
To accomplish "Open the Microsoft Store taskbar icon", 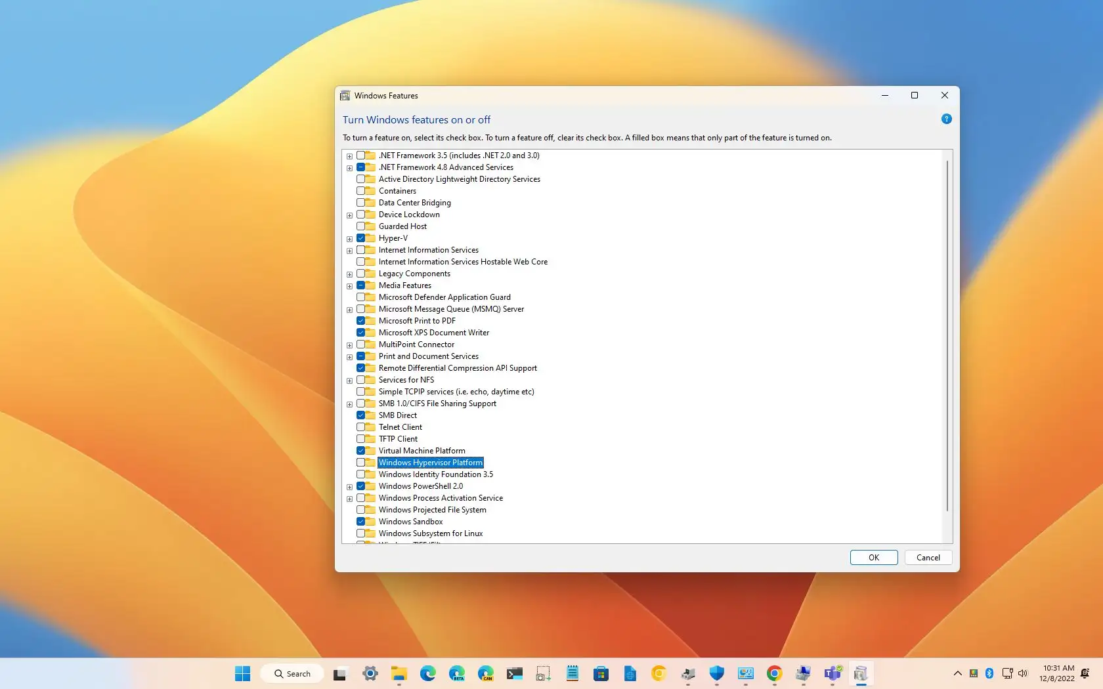I will [600, 673].
